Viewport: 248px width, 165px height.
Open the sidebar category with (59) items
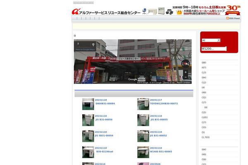[204, 159]
